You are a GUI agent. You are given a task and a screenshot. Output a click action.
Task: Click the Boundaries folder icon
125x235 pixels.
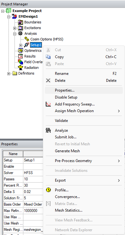pos(21,22)
